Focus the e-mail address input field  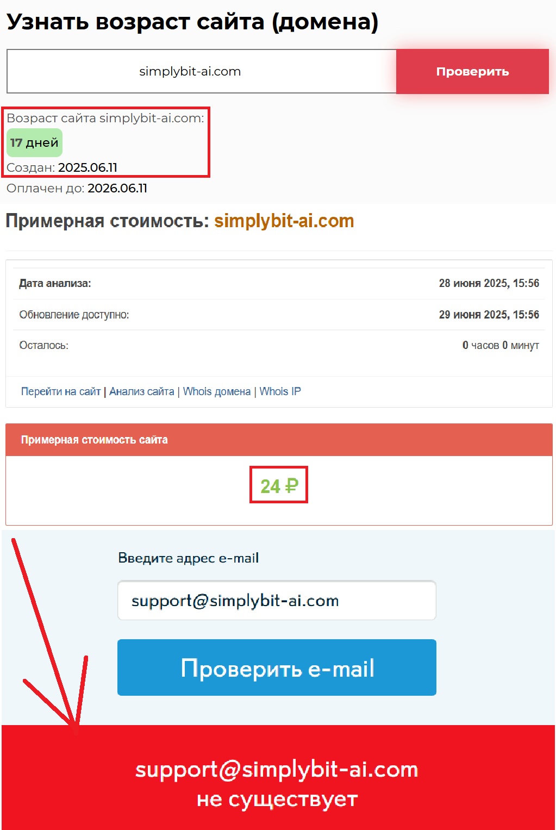[277, 600]
